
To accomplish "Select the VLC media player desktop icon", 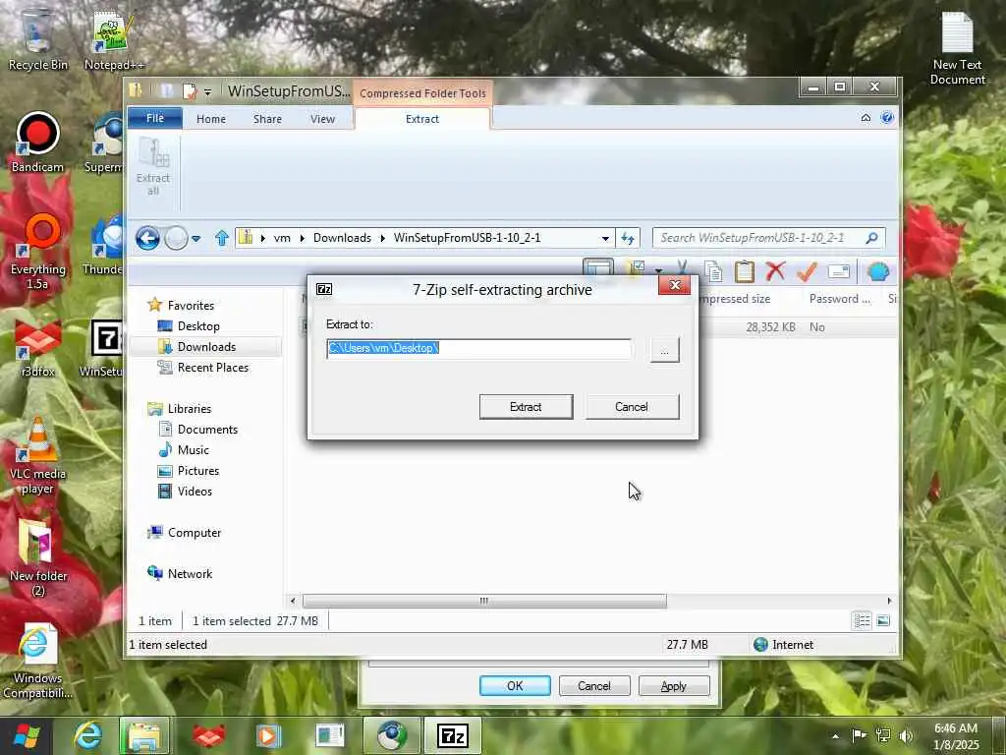I will pyautogui.click(x=37, y=455).
